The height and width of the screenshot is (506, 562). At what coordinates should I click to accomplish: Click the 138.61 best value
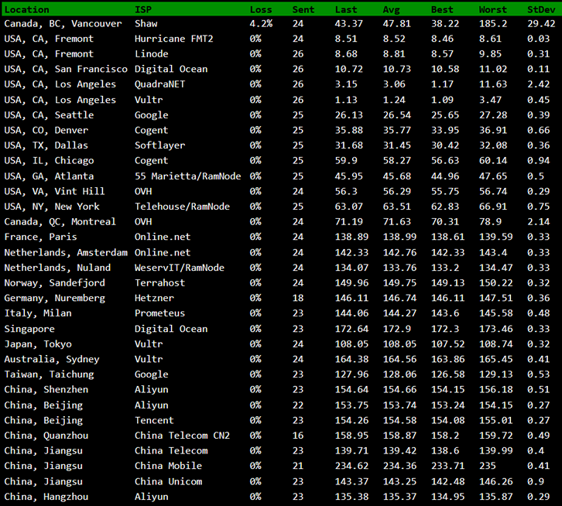click(x=447, y=237)
